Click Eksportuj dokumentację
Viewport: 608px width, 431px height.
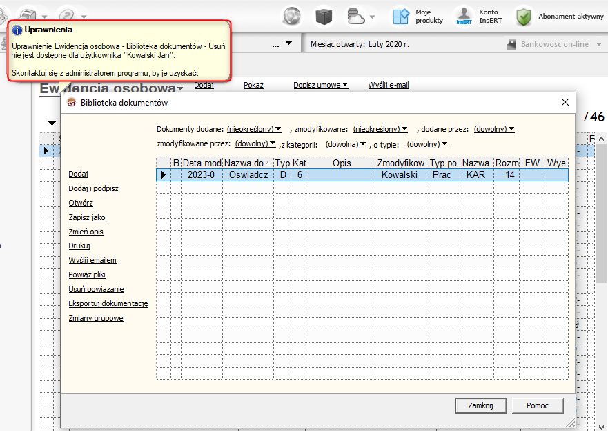click(x=108, y=303)
